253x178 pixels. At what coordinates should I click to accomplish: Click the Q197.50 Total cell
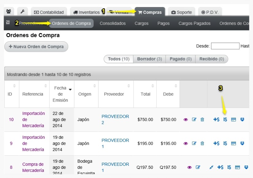pos(145,167)
